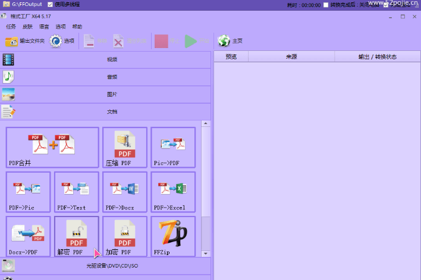Open the 皮肤 skin menu
421x280 pixels.
coord(27,27)
